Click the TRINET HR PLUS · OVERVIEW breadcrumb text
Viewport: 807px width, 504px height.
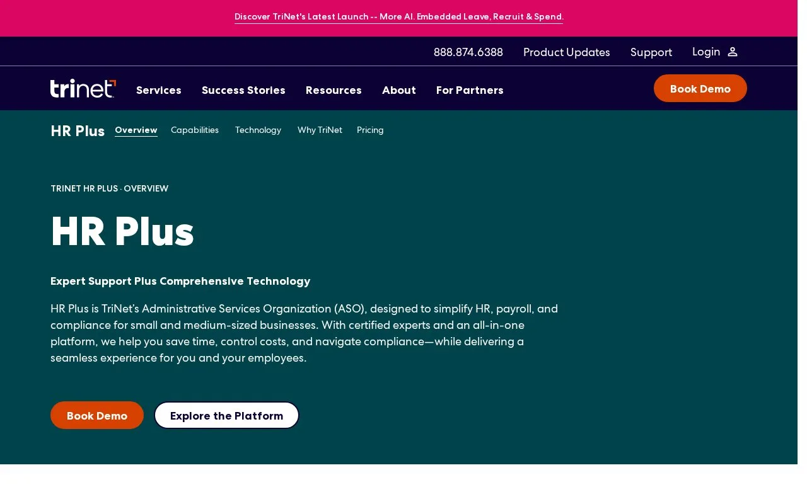109,188
